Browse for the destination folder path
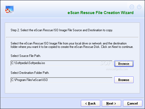The image size is (145, 109). tap(124, 80)
